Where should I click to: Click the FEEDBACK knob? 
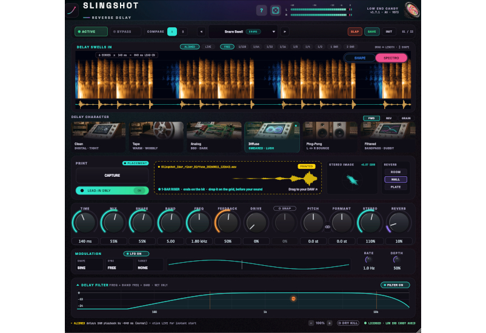click(x=227, y=222)
